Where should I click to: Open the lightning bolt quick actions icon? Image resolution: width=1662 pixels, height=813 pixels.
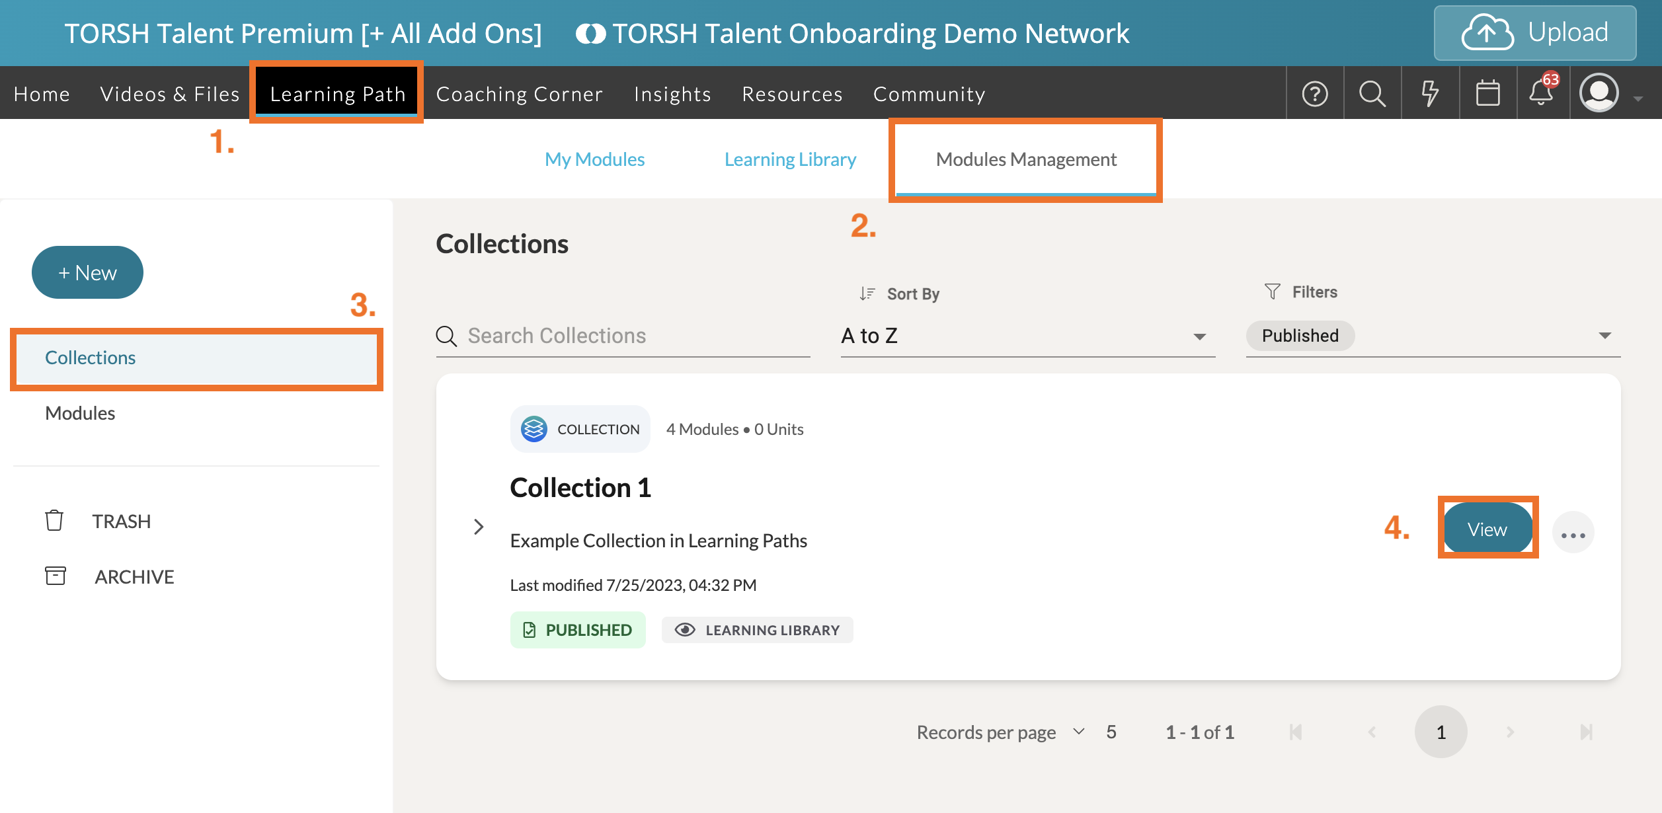pos(1430,94)
